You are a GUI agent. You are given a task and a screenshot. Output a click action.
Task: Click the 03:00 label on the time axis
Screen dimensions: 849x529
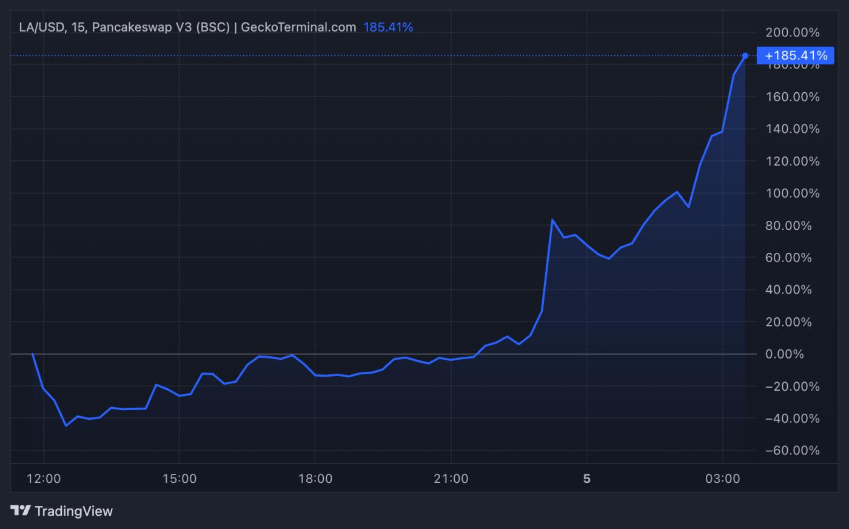[x=722, y=479]
